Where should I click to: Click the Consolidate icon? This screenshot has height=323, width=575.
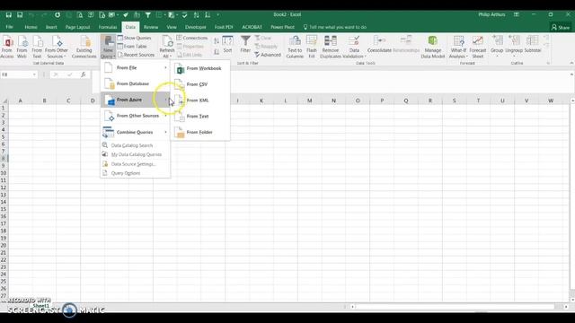click(379, 44)
